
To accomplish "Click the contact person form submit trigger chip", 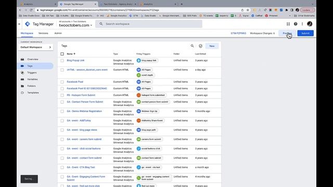I will [153, 102].
